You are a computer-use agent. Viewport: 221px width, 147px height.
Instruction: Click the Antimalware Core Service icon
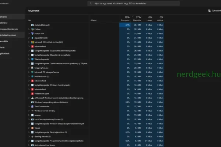click(x=32, y=145)
